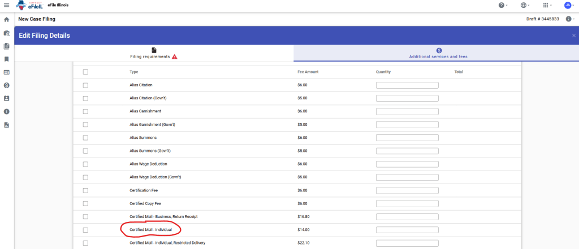The height and width of the screenshot is (249, 579).
Task: Close the Edit Filing Details dialog
Action: (574, 36)
